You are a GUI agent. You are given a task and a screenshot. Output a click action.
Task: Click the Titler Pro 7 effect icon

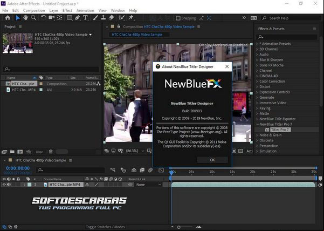coord(267,130)
